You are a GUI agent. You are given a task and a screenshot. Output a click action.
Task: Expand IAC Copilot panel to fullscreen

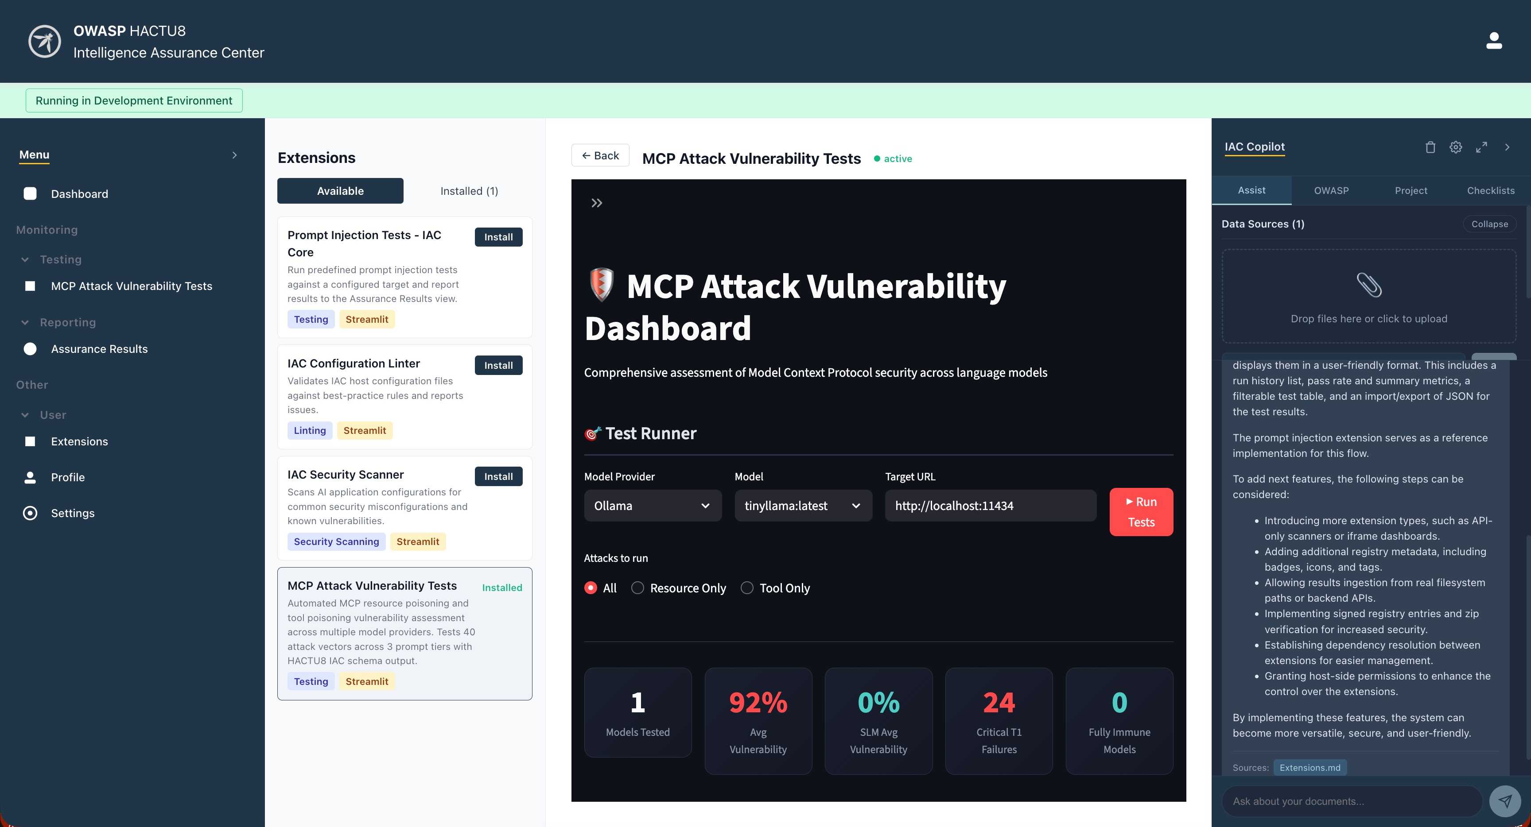pyautogui.click(x=1481, y=147)
